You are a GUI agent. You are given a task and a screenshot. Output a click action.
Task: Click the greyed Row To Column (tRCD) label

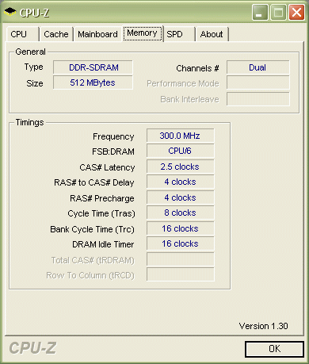[90, 275]
